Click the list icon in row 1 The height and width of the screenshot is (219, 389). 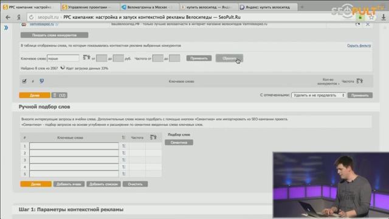point(124,146)
